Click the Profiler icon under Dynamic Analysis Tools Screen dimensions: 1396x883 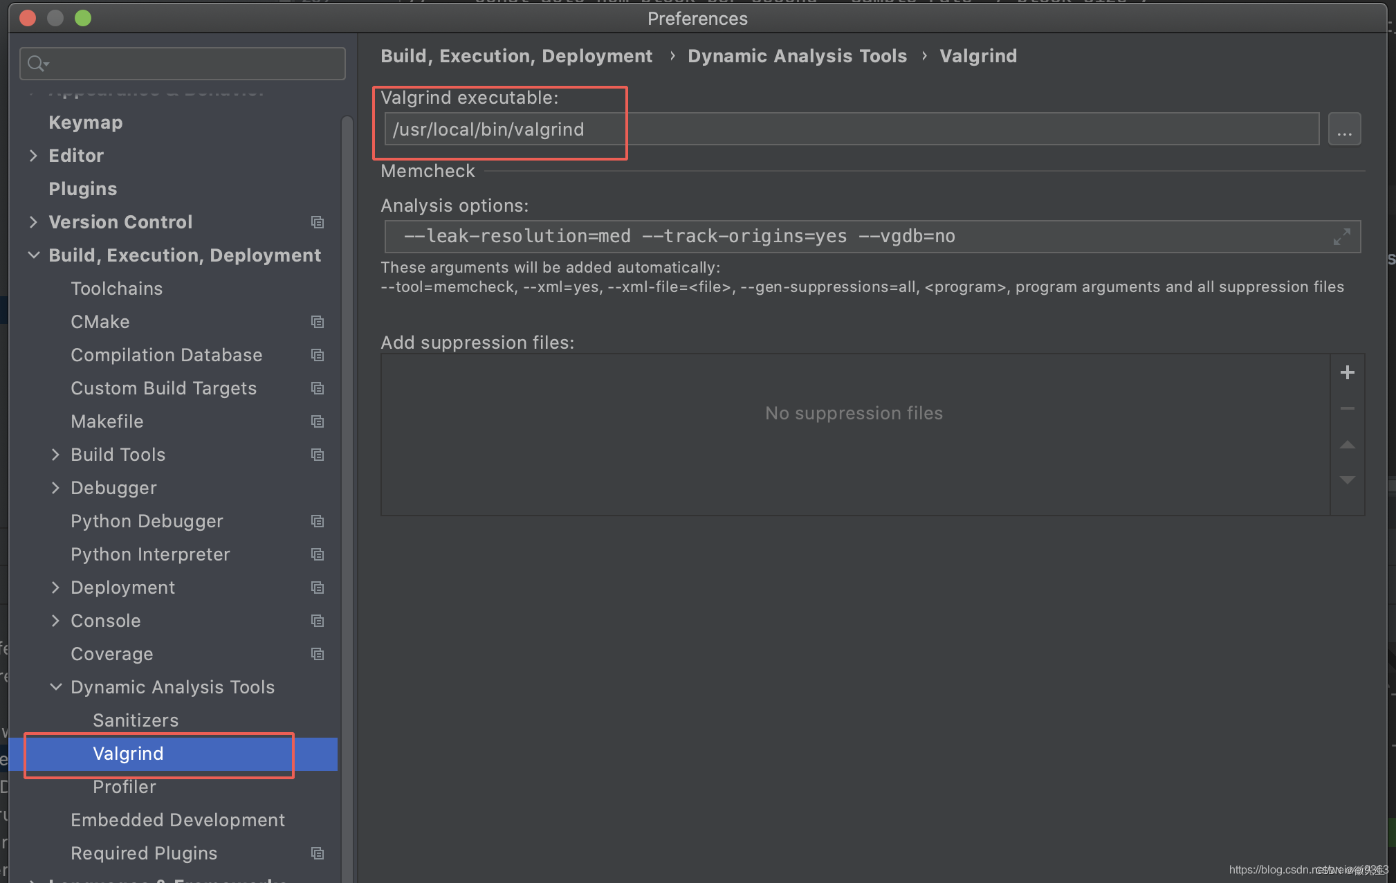point(123,786)
